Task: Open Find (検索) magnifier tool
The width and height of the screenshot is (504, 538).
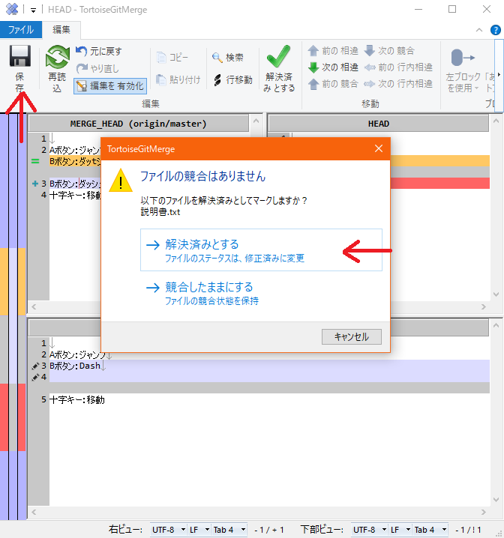Action: (x=227, y=57)
